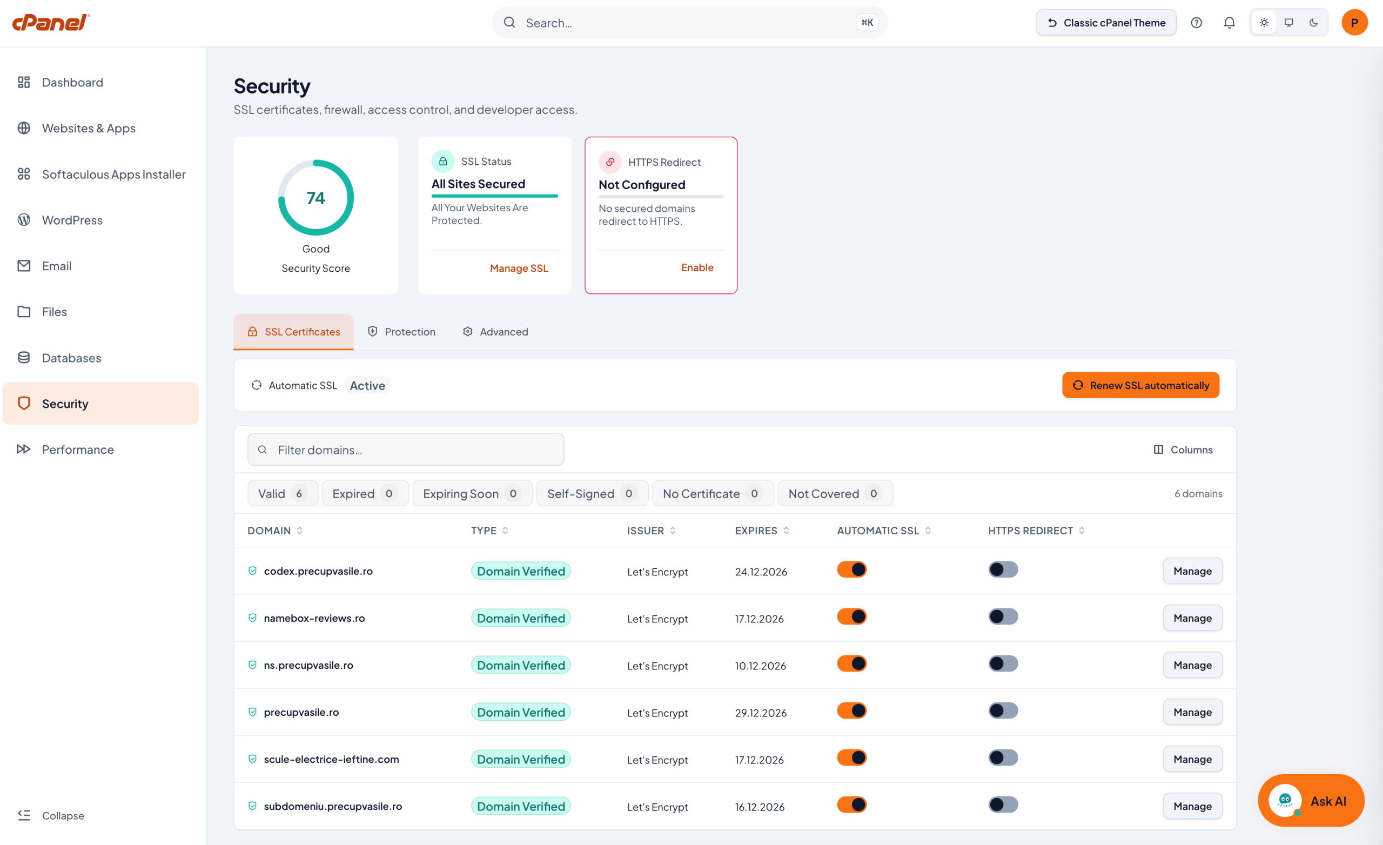
Task: Open the help question mark icon
Action: click(x=1196, y=23)
